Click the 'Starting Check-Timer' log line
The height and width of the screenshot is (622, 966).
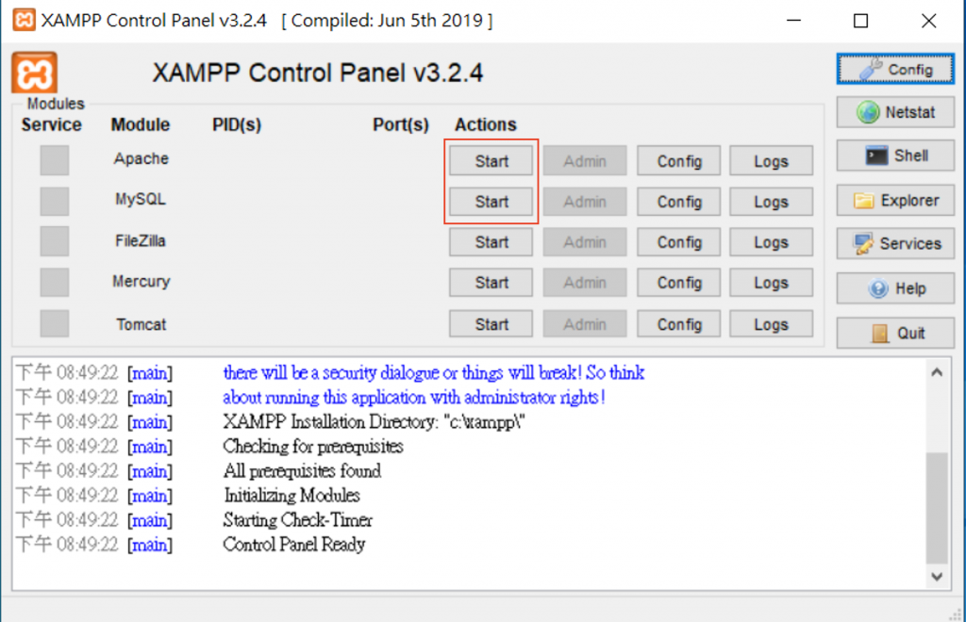click(298, 520)
